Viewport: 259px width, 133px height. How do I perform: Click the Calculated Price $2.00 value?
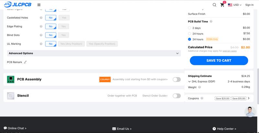[x=245, y=47]
